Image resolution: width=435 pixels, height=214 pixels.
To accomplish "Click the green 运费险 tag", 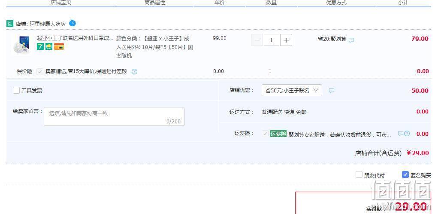I will pos(278,134).
